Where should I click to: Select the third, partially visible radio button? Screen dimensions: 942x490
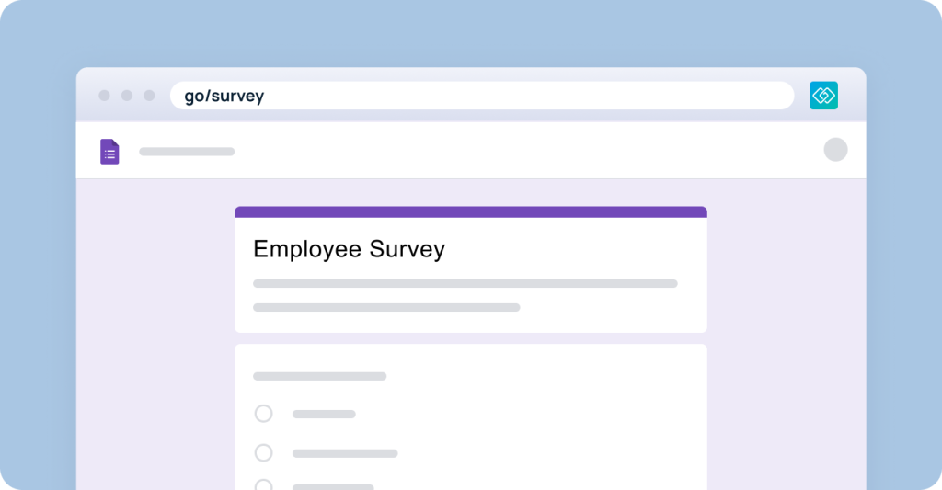[x=264, y=484]
